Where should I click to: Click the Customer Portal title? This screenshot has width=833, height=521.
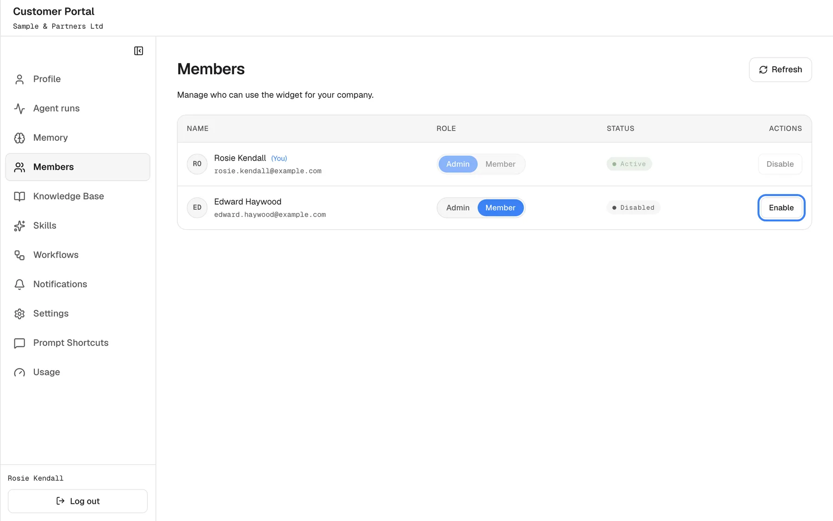(x=54, y=11)
